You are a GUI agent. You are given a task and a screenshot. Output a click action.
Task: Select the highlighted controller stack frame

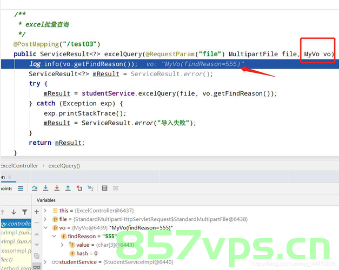click(x=16, y=224)
